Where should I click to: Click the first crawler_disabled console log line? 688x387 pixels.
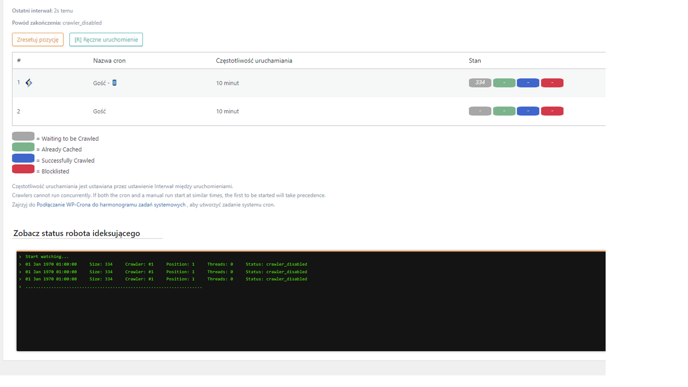click(x=166, y=264)
